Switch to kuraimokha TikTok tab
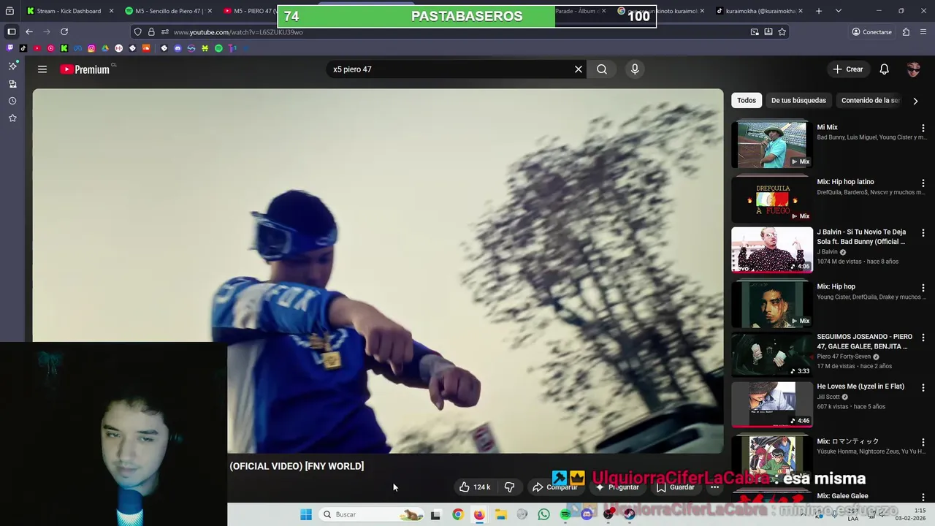 point(756,11)
